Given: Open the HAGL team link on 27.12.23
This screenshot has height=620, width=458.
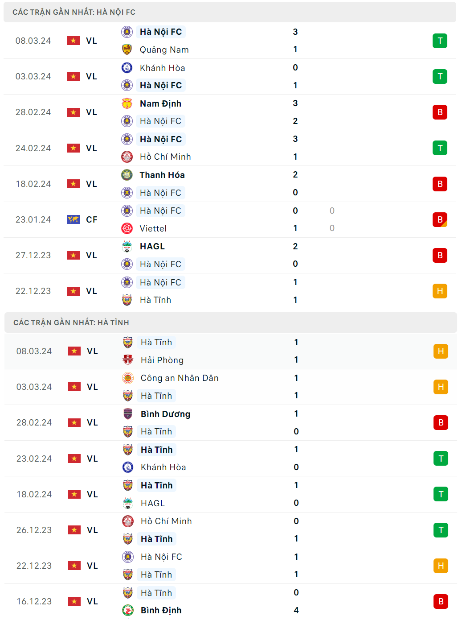Looking at the screenshot, I should tap(152, 246).
